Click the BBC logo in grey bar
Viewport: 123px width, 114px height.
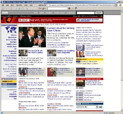(5, 13)
